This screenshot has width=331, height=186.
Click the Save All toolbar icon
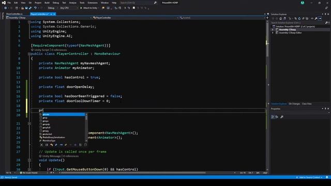click(30, 8)
